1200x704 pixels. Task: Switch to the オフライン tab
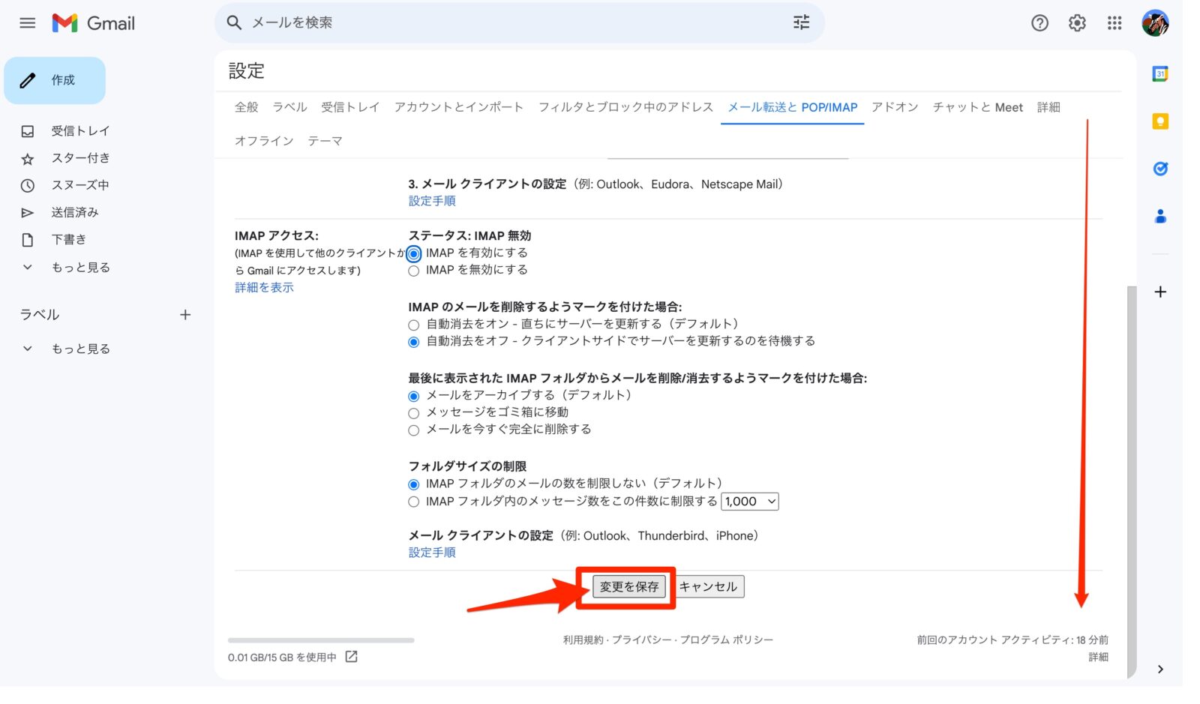264,141
